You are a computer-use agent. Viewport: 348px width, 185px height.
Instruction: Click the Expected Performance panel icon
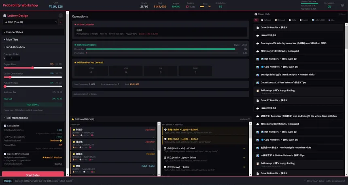coord(5,154)
